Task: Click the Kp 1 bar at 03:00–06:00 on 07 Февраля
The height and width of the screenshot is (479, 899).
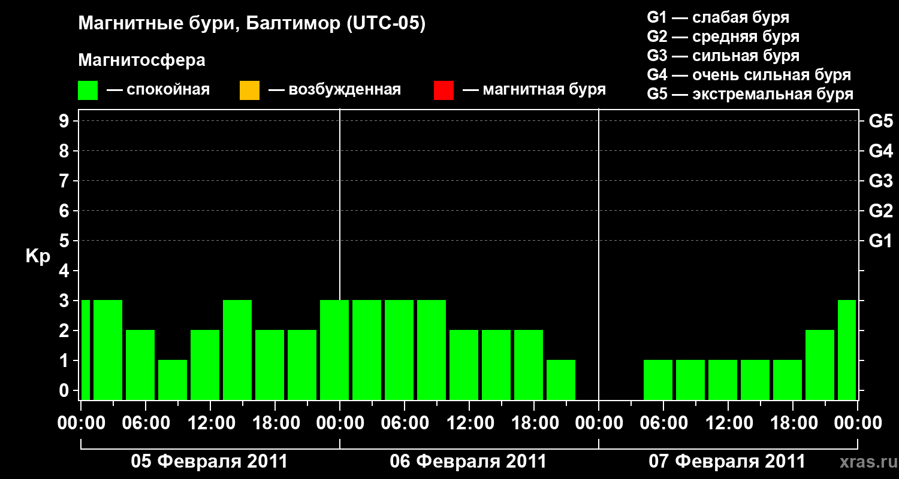Action: (658, 380)
